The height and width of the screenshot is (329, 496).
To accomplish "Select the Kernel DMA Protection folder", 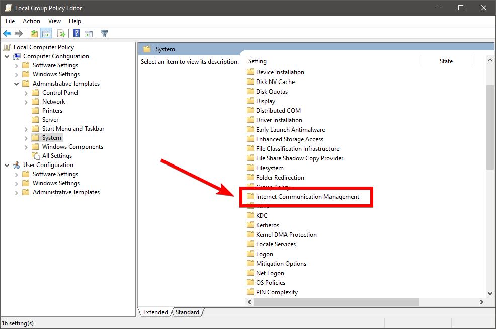I will pyautogui.click(x=286, y=235).
